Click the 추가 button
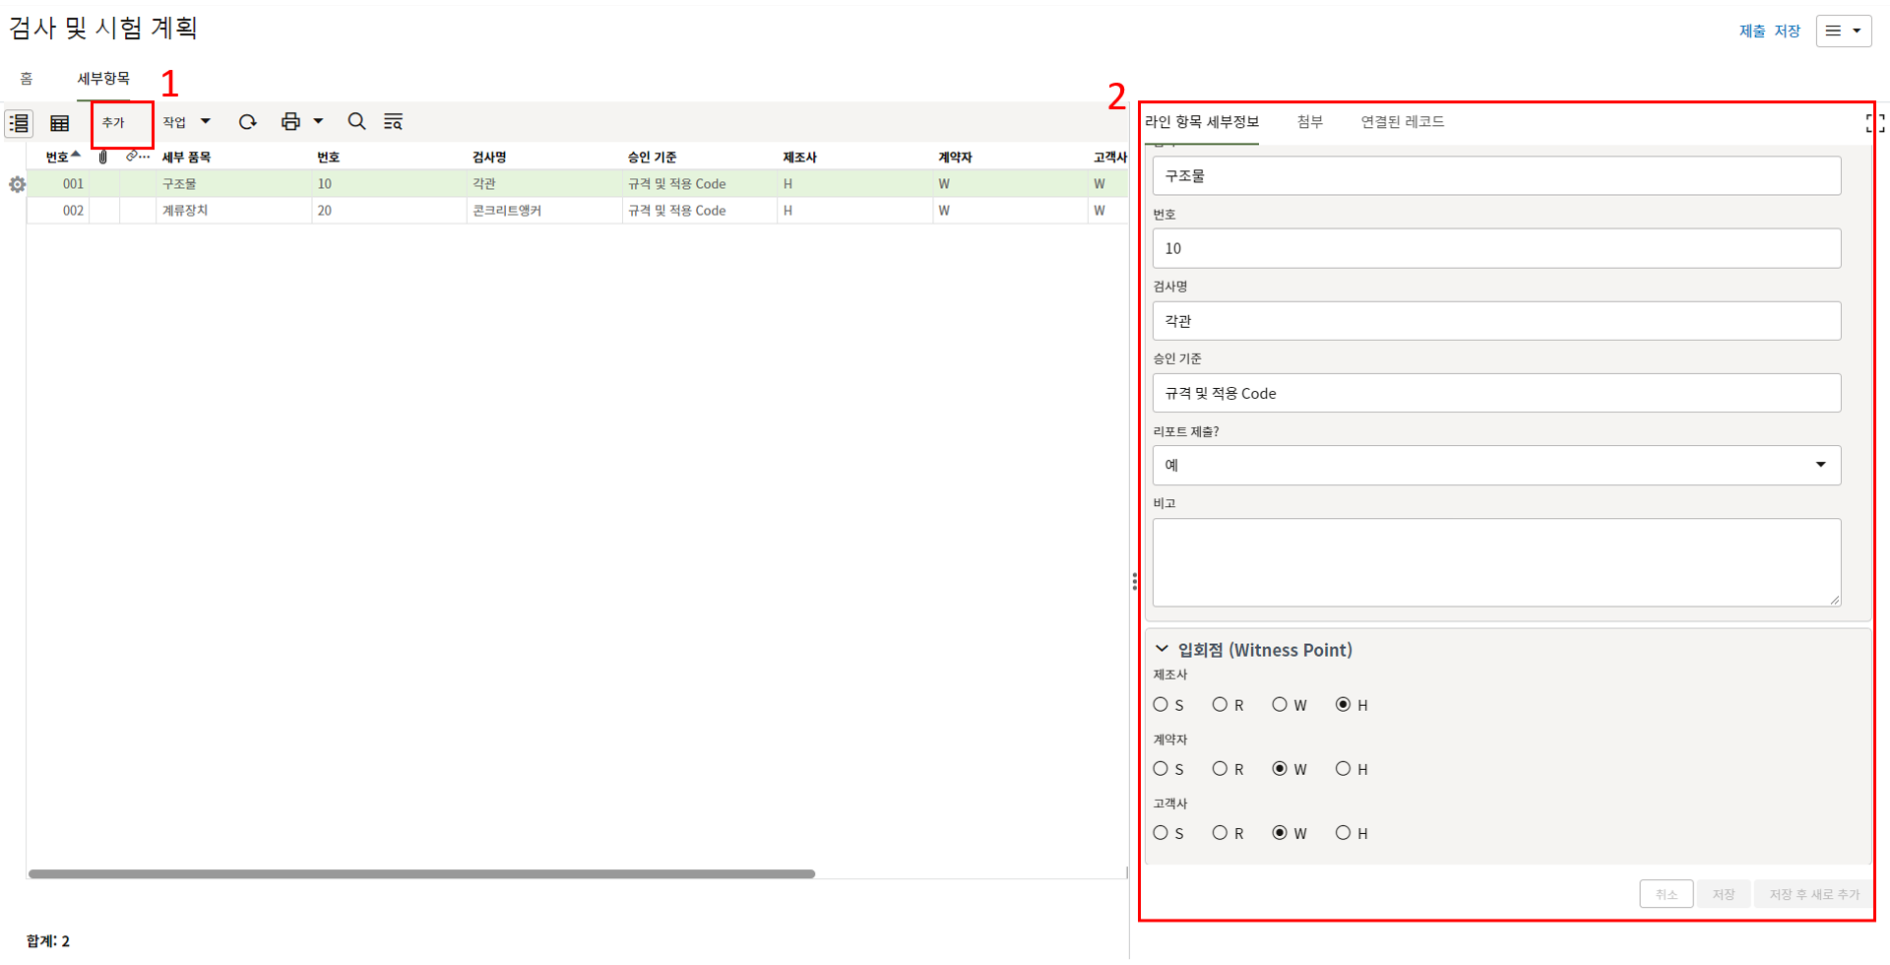The height and width of the screenshot is (965, 1890). (x=114, y=122)
